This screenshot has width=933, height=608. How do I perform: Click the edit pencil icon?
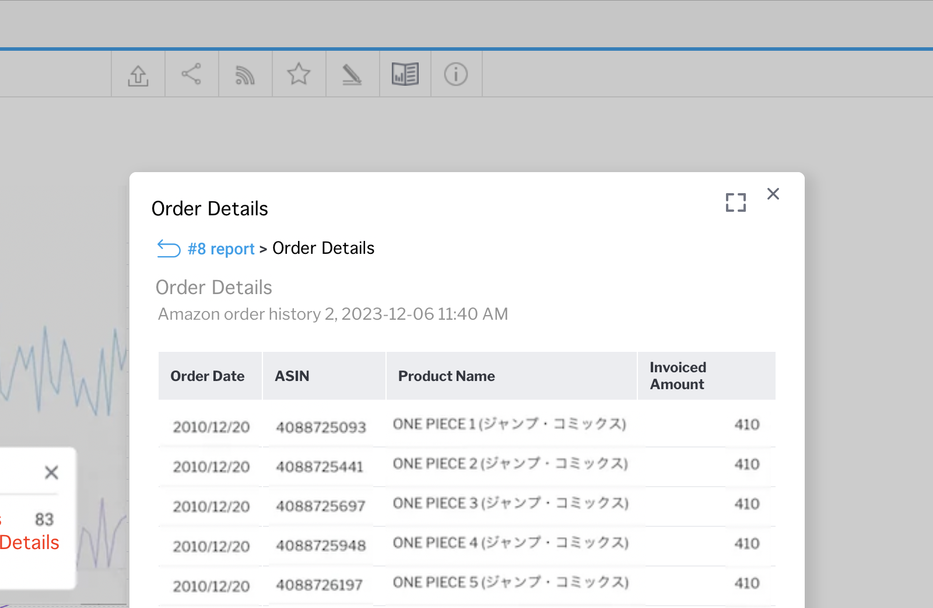pos(352,75)
